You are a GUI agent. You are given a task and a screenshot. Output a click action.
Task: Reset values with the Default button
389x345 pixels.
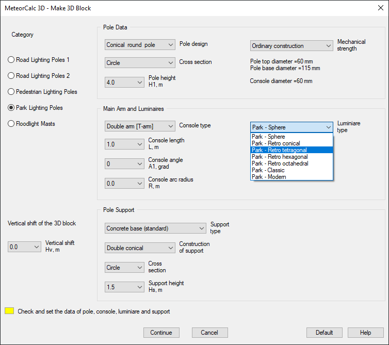click(324, 333)
